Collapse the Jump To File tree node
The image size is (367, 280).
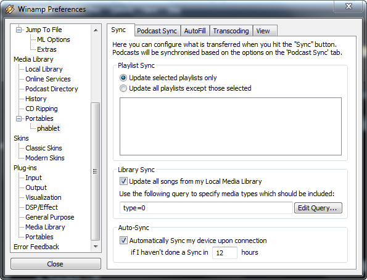tap(19, 30)
